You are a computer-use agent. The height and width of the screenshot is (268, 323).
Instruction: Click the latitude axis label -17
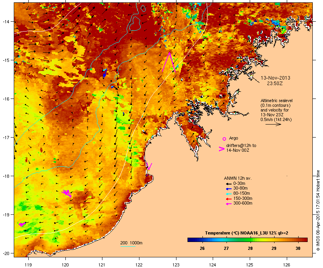6,137
